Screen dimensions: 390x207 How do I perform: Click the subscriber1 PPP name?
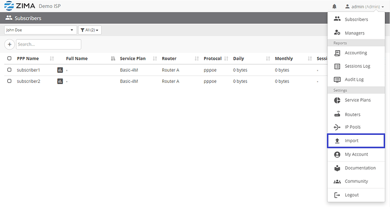[x=28, y=70]
